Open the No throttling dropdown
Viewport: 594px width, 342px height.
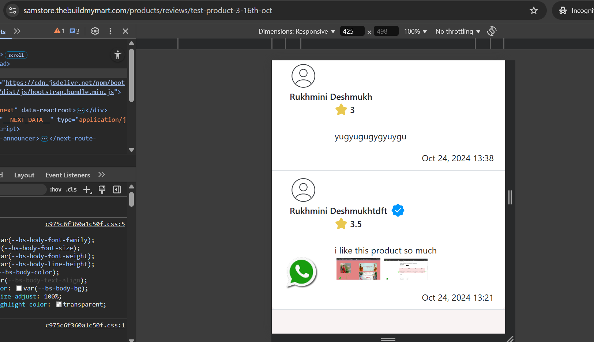click(x=458, y=31)
